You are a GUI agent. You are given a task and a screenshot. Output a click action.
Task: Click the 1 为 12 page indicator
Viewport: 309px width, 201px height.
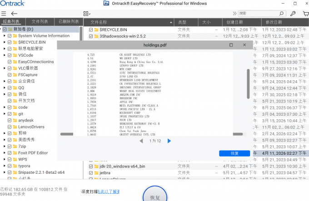click(x=155, y=141)
